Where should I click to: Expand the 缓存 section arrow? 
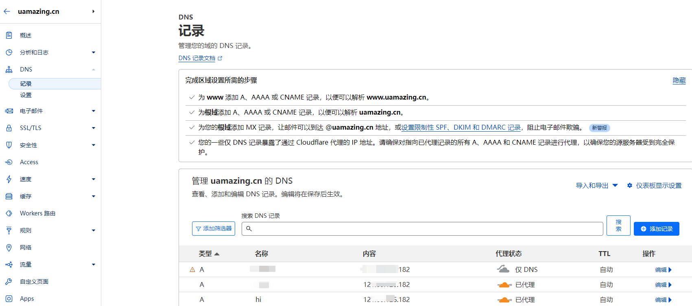point(94,196)
